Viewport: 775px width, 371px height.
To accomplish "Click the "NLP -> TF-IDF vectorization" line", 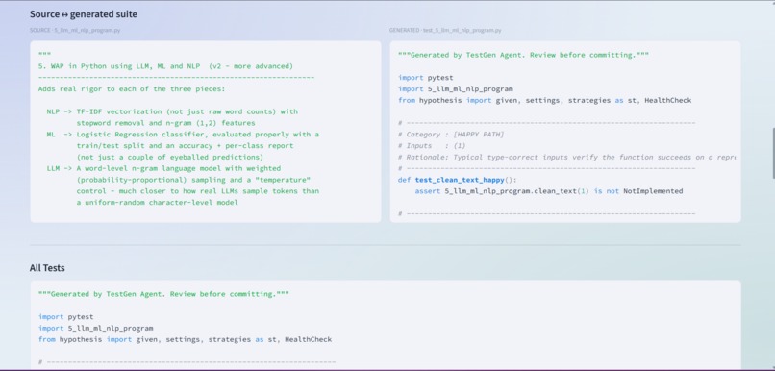I will pos(172,111).
